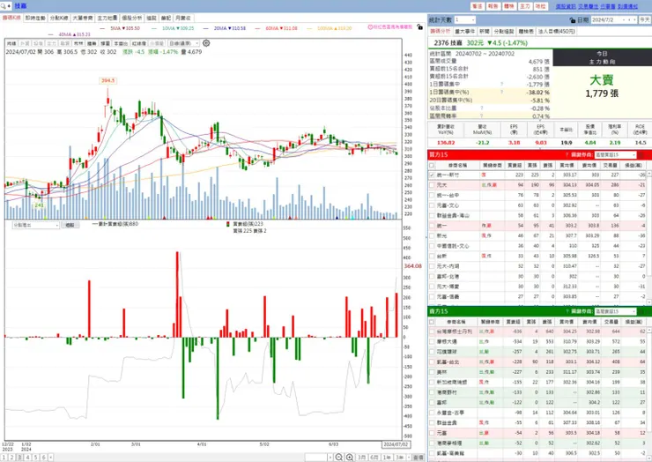
Task: Click the 主力 button in the top bar
Action: (525, 6)
